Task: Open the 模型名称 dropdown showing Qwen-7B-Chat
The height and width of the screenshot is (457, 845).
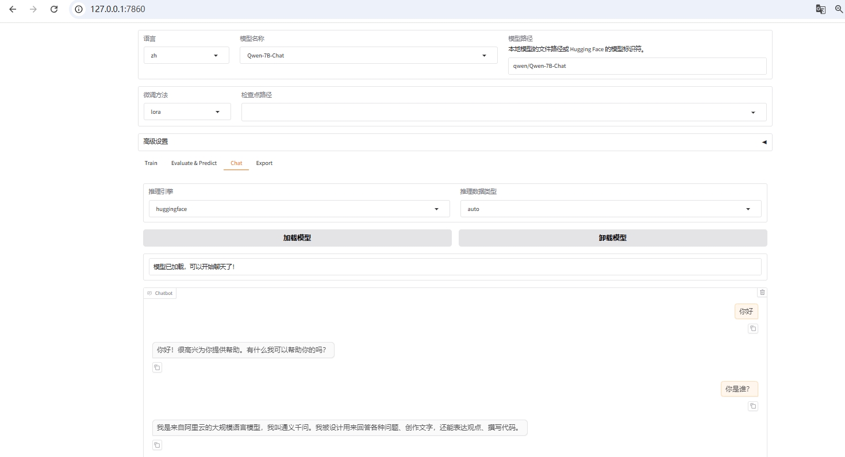Action: point(368,56)
